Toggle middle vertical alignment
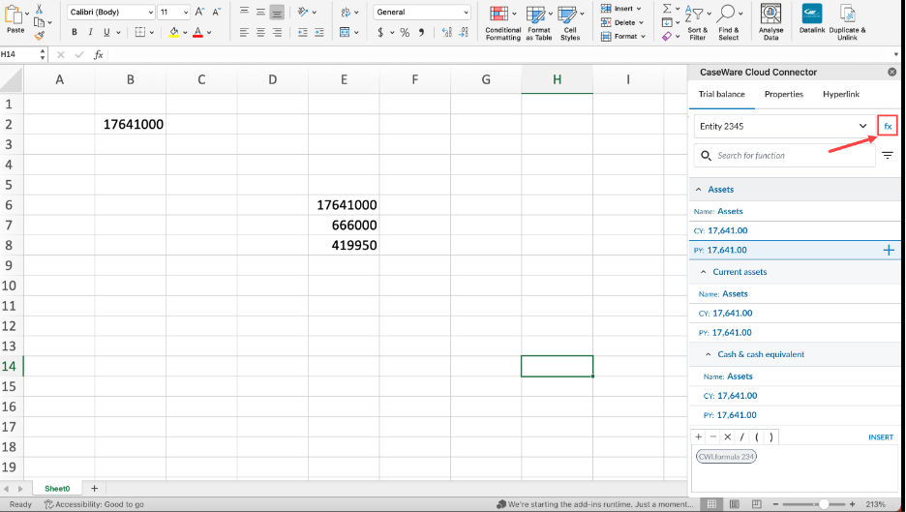Viewport: 906px width, 512px height. tap(260, 12)
